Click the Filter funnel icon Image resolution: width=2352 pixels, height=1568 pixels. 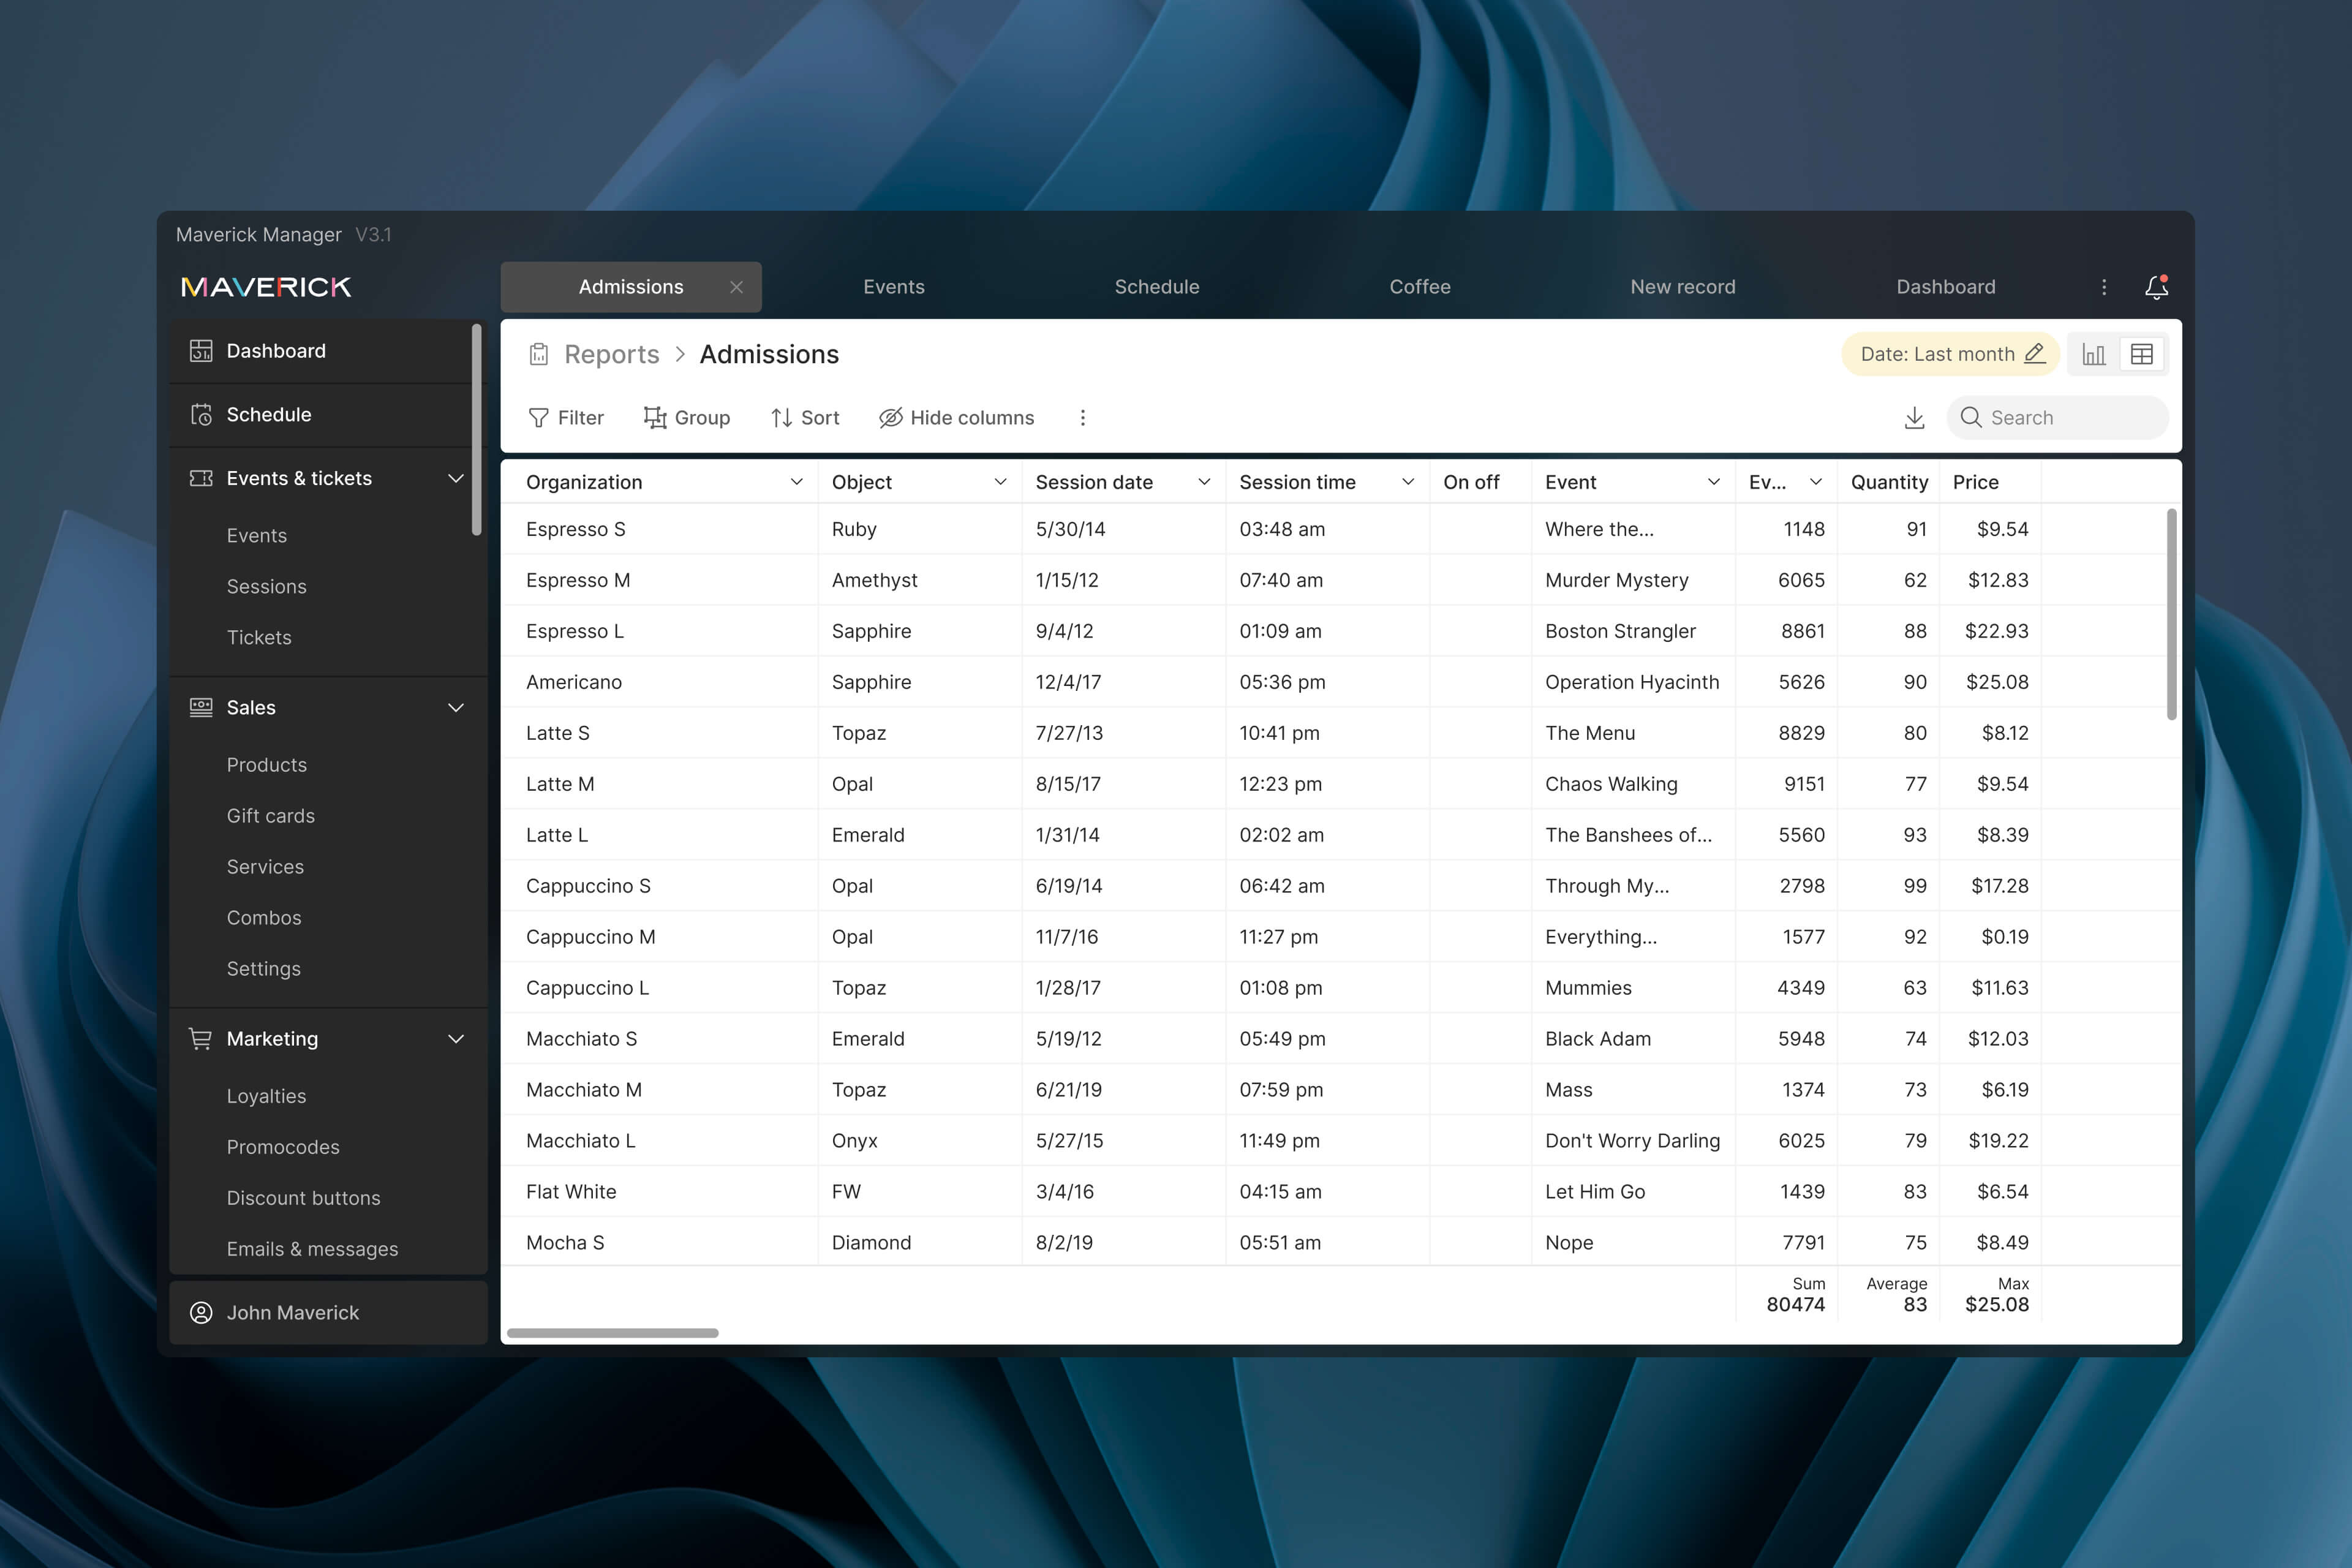click(539, 418)
